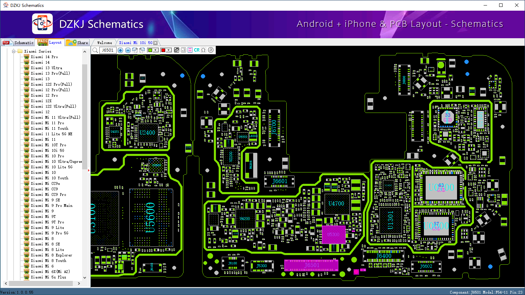The width and height of the screenshot is (525, 295).
Task: Select Xiaomi 13 Ultra in the tree
Action: (x=47, y=68)
